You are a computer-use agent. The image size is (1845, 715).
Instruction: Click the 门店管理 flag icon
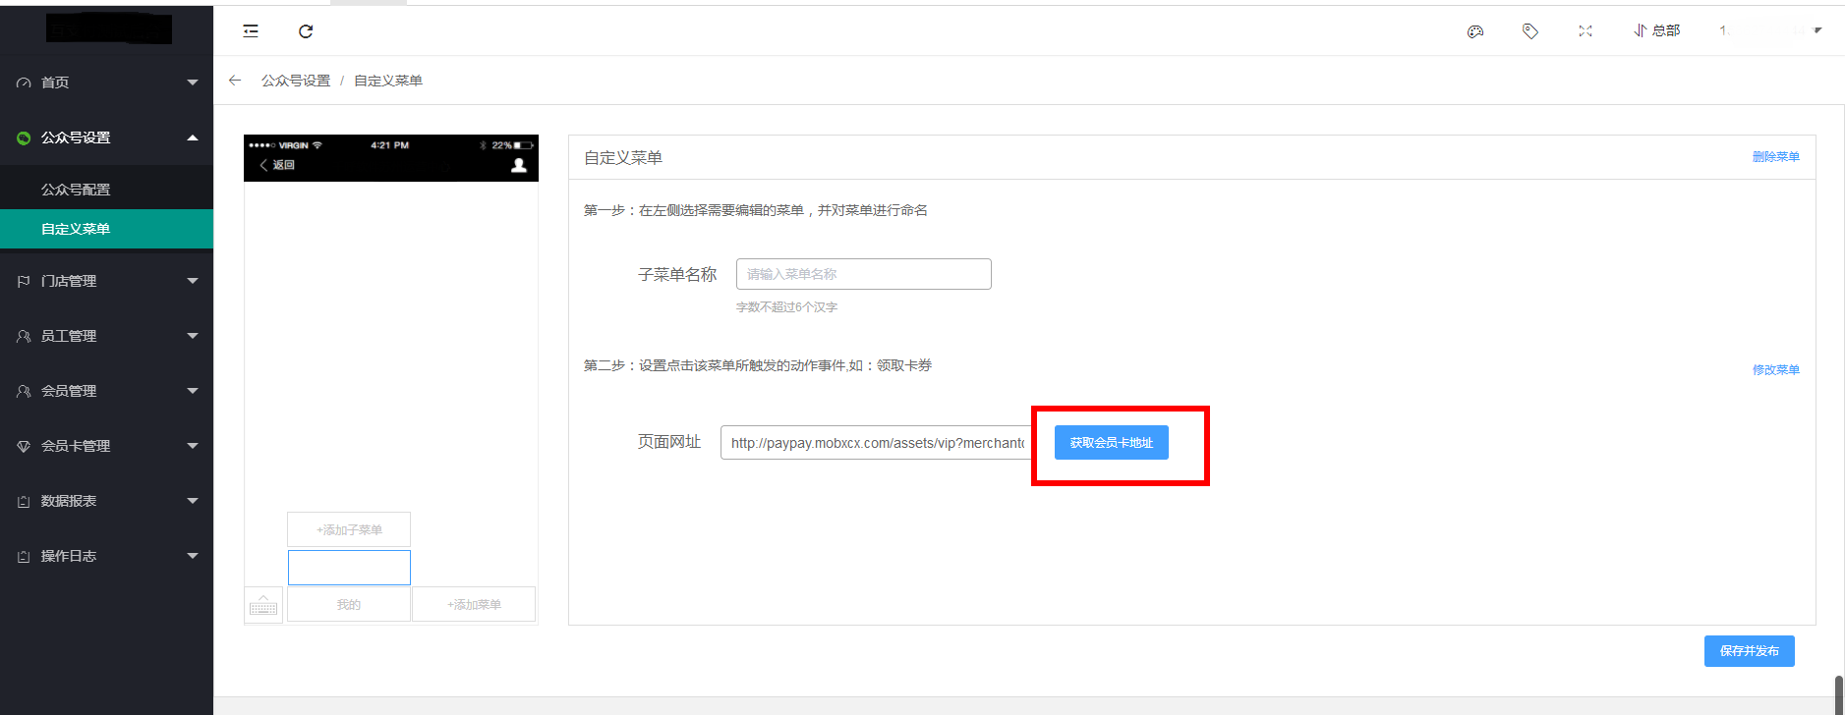coord(24,282)
